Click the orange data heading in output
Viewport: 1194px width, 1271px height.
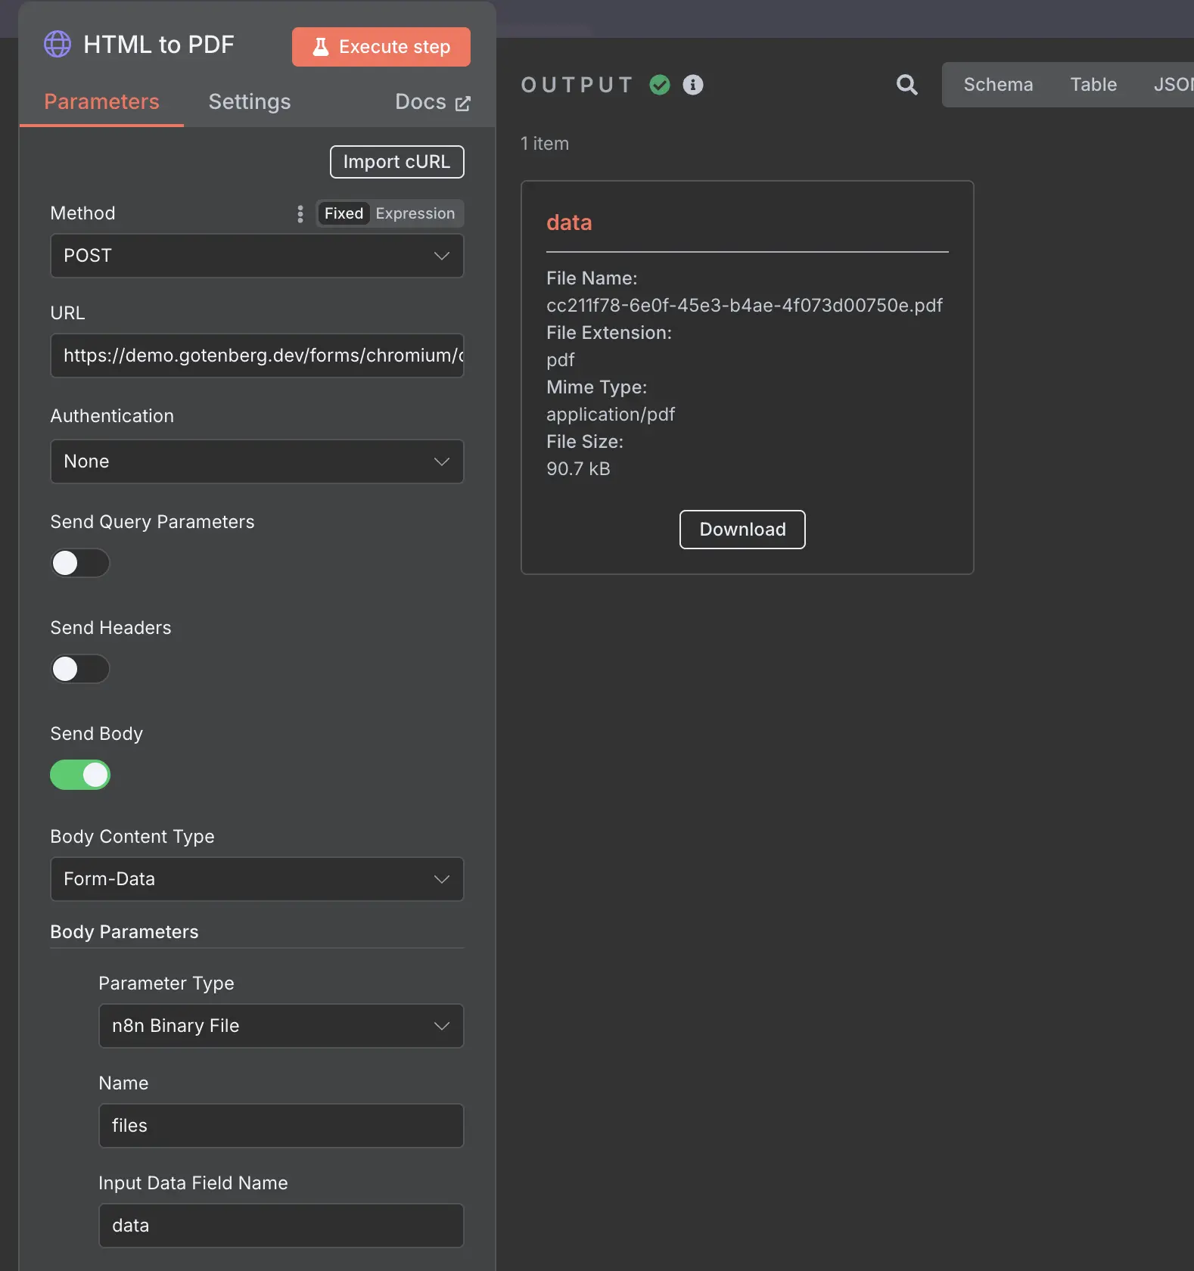[569, 222]
